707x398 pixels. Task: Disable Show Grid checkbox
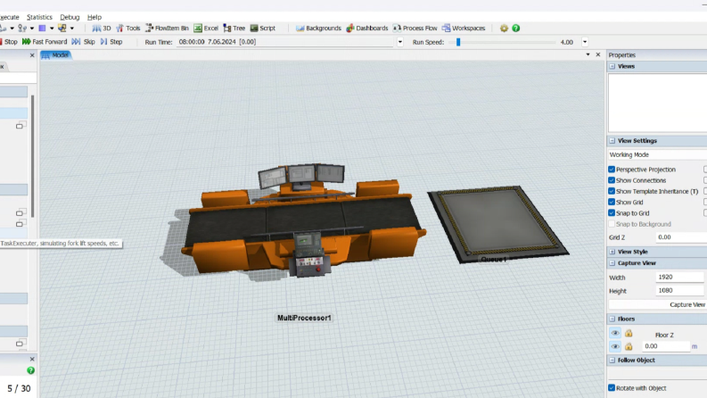click(x=612, y=202)
